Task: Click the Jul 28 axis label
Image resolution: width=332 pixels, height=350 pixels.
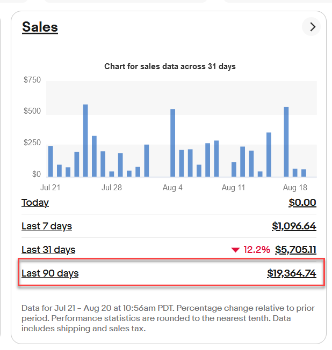Action: click(x=112, y=188)
